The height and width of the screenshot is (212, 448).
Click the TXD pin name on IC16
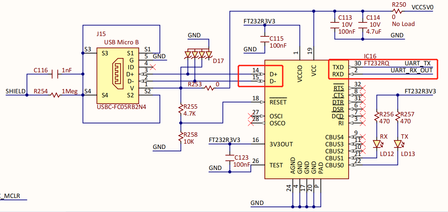pyautogui.click(x=338, y=67)
